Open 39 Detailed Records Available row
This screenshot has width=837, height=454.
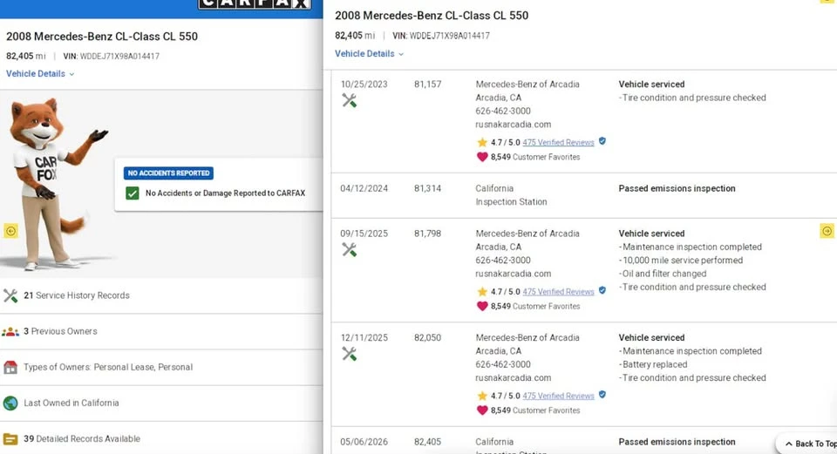(161, 438)
